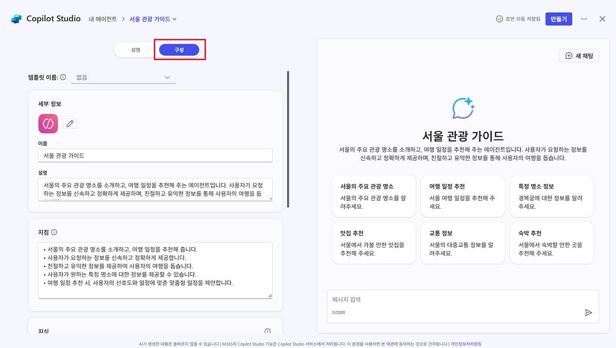
Task: Switch to the 구성 tab
Action: coord(179,50)
